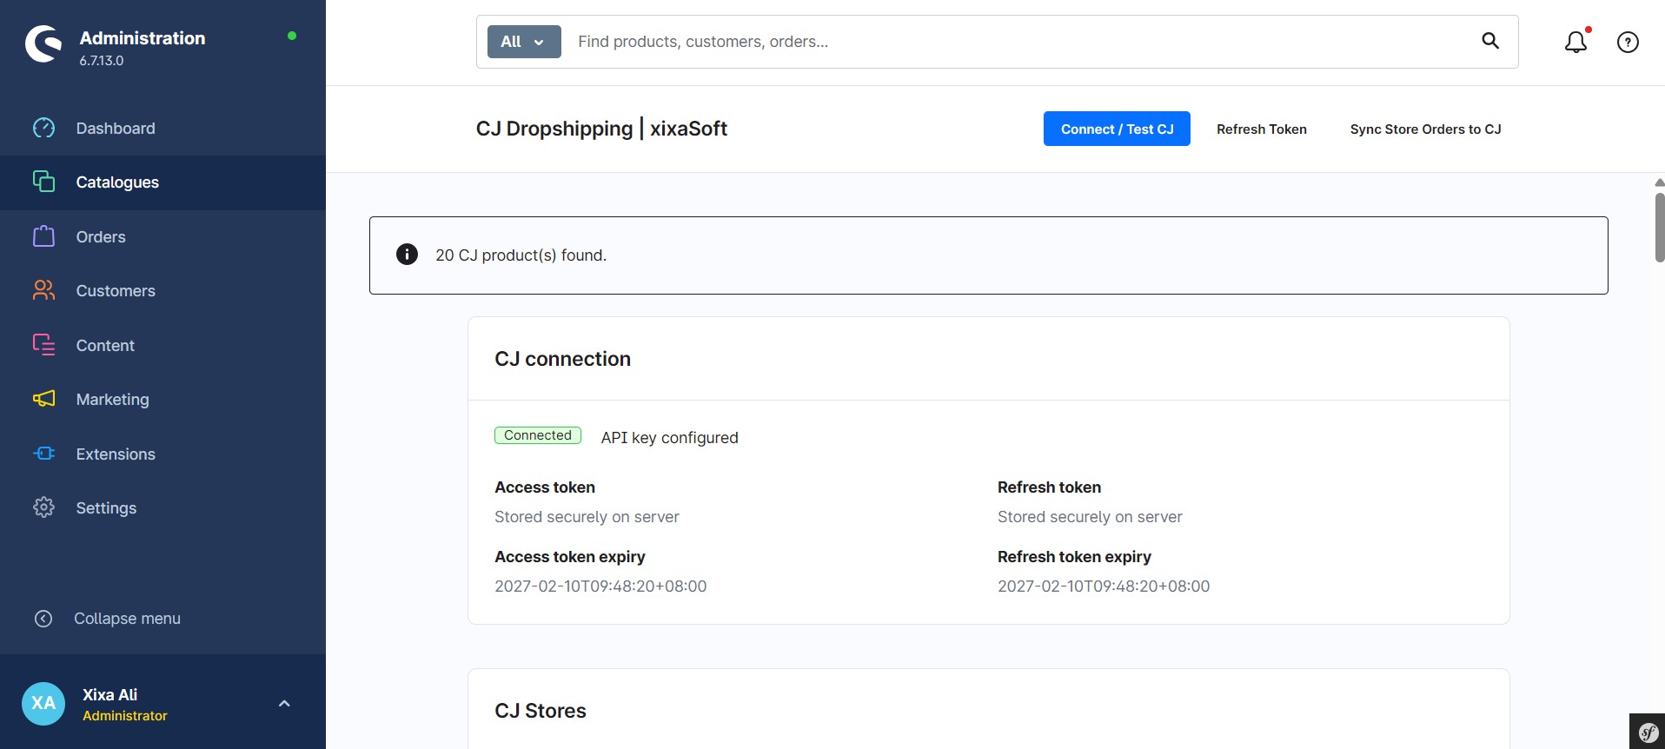Click the refresh token expiry date value
The image size is (1665, 749).
pyautogui.click(x=1104, y=587)
